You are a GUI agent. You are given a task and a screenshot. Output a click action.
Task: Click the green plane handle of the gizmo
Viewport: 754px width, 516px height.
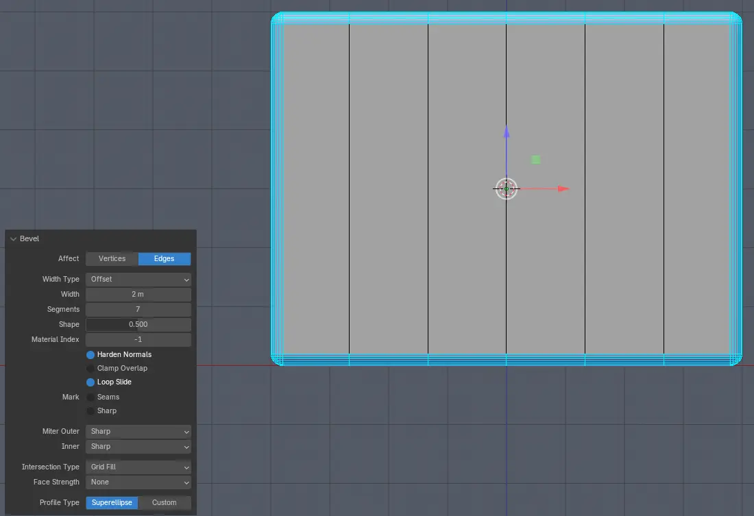(x=536, y=160)
